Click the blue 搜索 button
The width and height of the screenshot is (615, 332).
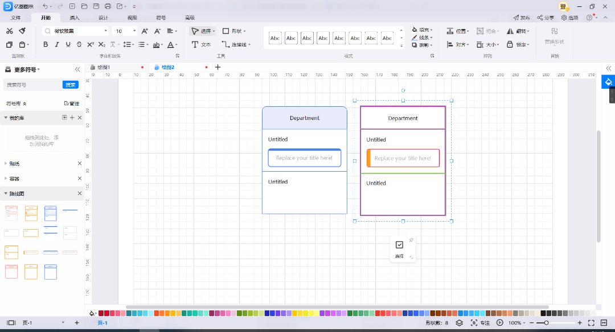[x=70, y=85]
